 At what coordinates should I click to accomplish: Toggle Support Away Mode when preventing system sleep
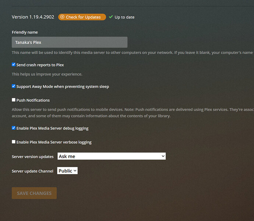[14, 86]
